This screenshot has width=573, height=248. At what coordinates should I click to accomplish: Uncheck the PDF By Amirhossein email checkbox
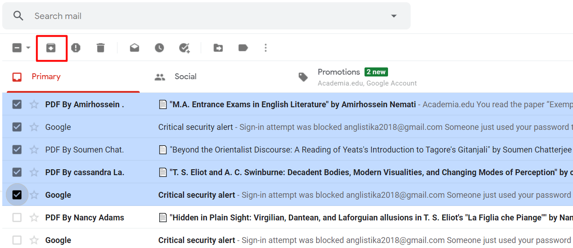(17, 105)
